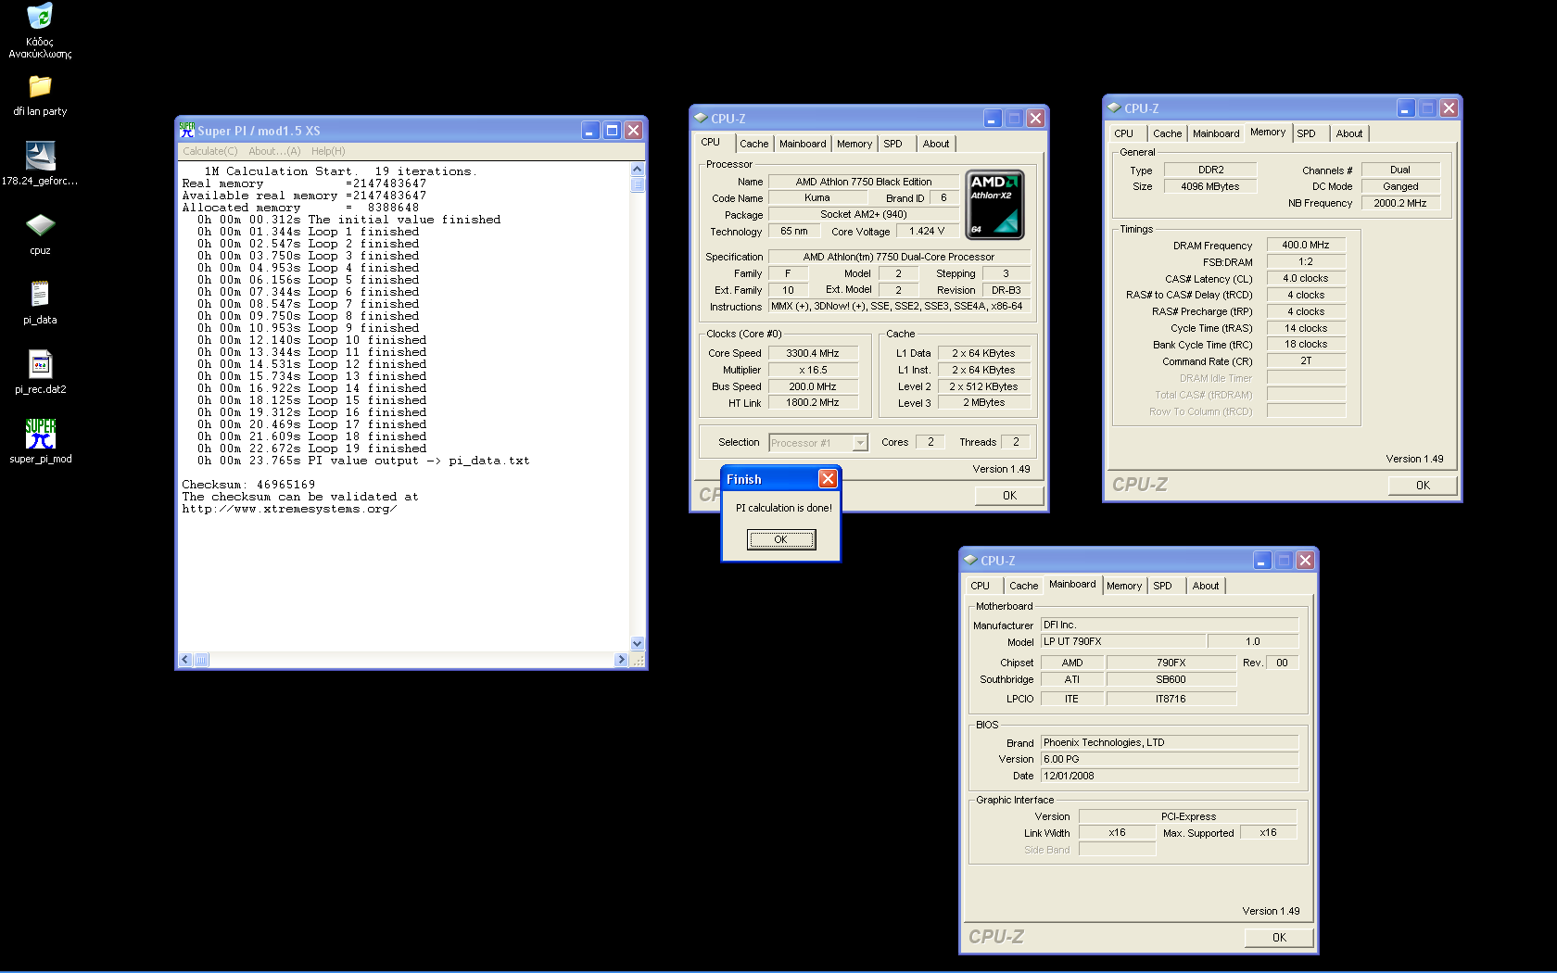Switch to Cache tab in CPU-Z CPU window
1557x973 pixels.
(x=754, y=144)
